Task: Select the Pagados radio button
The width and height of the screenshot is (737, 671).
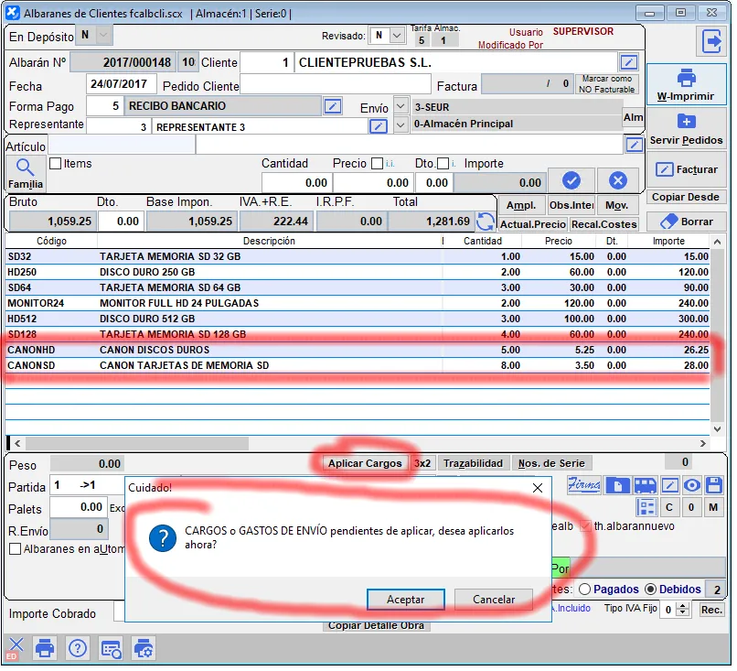Action: (x=585, y=590)
